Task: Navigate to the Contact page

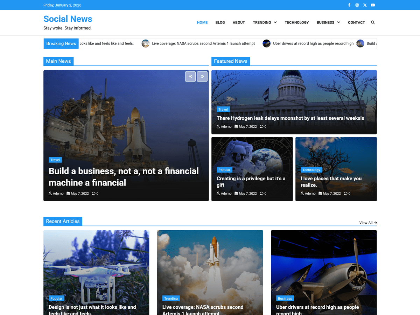Action: tap(356, 22)
